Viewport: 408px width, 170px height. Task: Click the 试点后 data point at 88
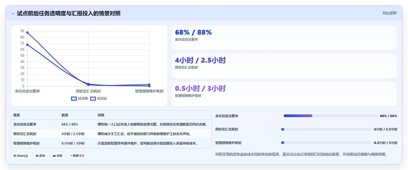[27, 33]
